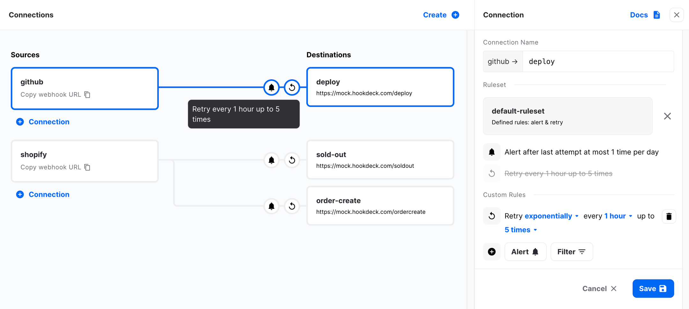Cancel editing the connection
Image resolution: width=689 pixels, height=309 pixels.
pyautogui.click(x=599, y=288)
